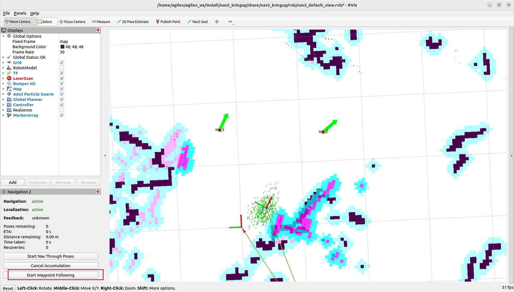
Task: Select the Publish Point tool
Action: point(168,22)
